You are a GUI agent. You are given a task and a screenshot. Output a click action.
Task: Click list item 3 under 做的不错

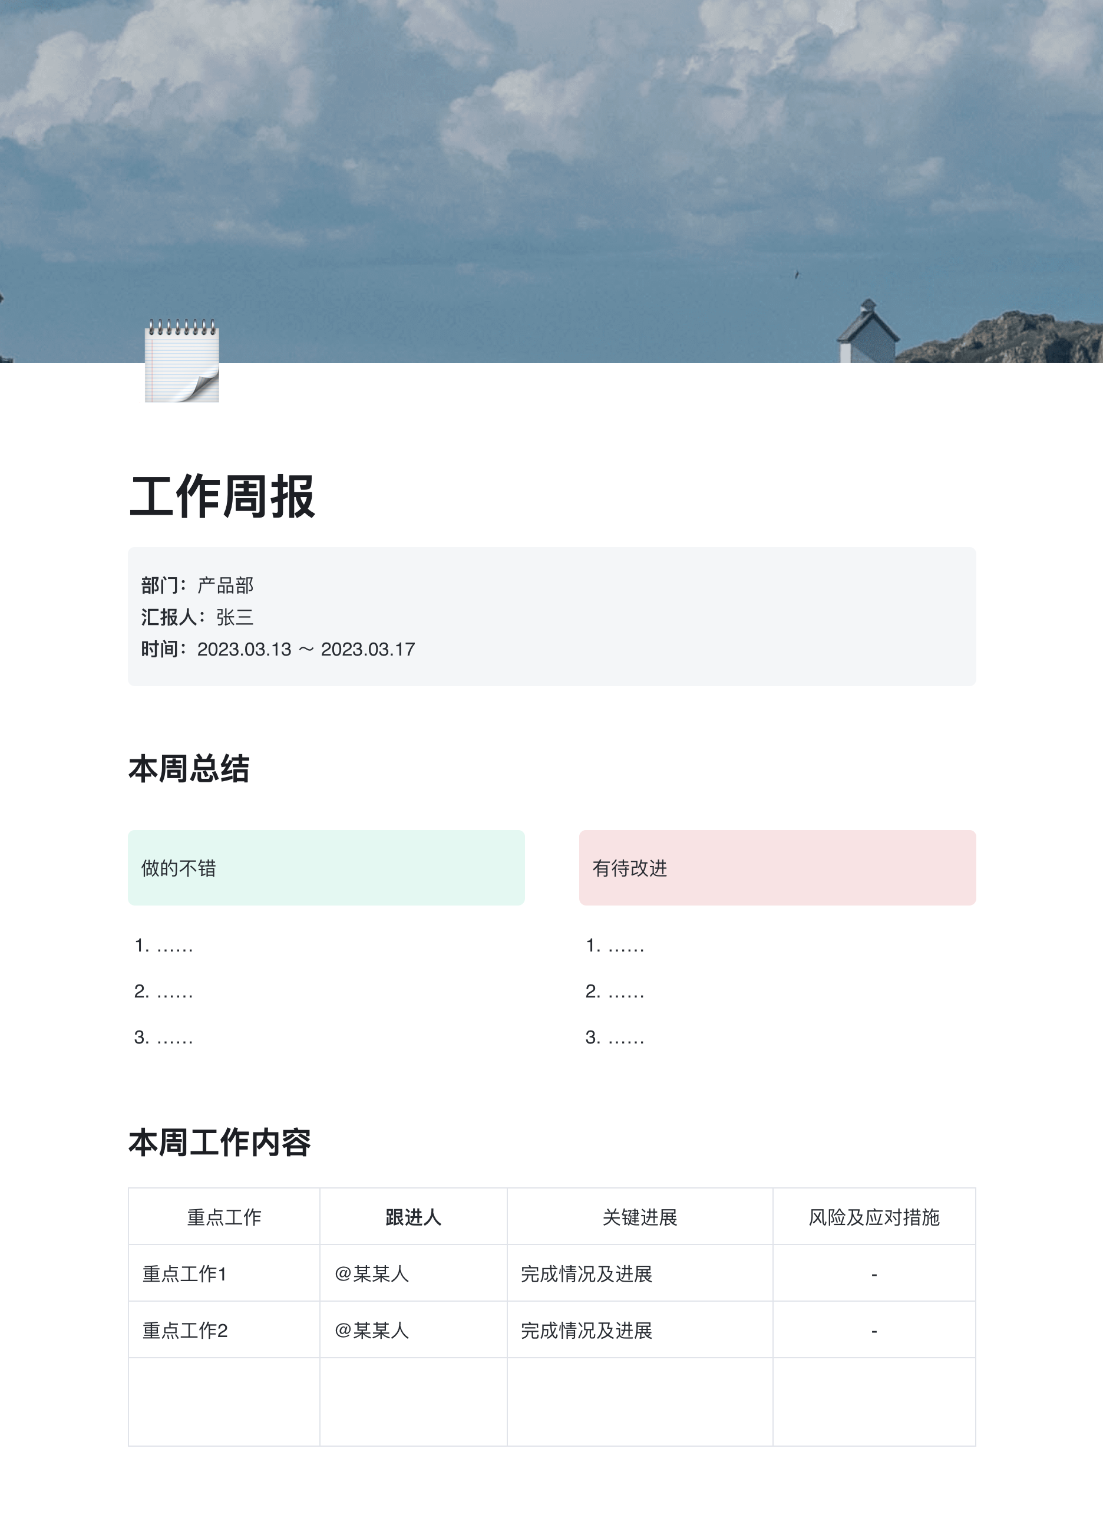coord(164,1038)
